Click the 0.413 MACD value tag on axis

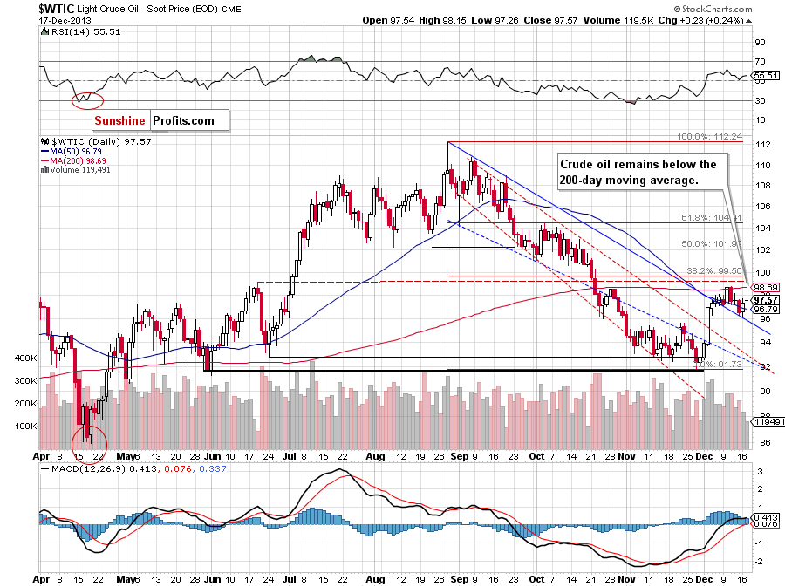(x=766, y=518)
